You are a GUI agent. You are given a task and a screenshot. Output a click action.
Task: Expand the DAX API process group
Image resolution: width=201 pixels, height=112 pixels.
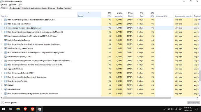pos(2,85)
